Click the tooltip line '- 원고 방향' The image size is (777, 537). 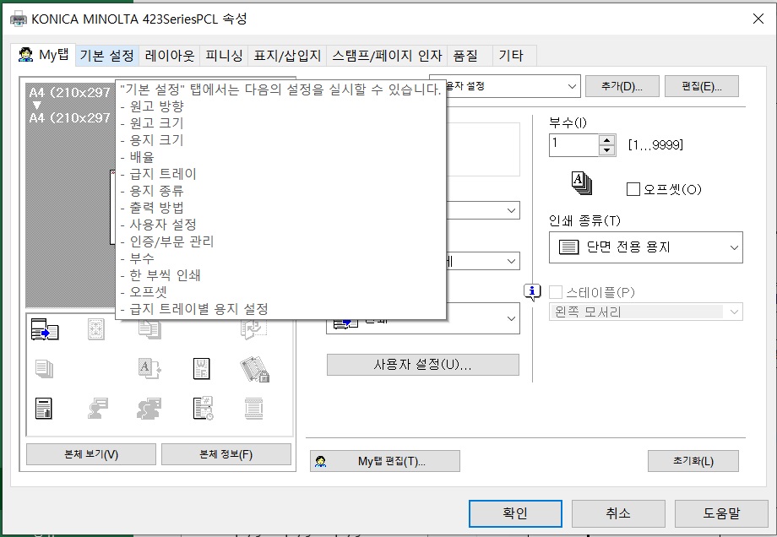pos(152,106)
